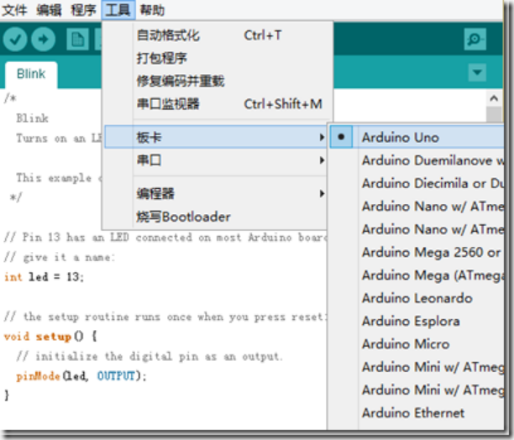Open the 编辑 menu

(x=50, y=10)
